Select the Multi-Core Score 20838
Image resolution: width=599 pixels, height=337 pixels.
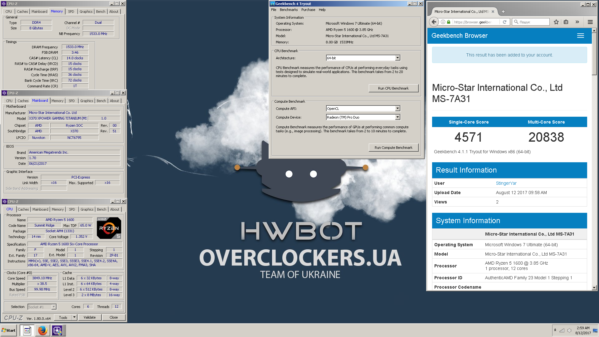[546, 137]
